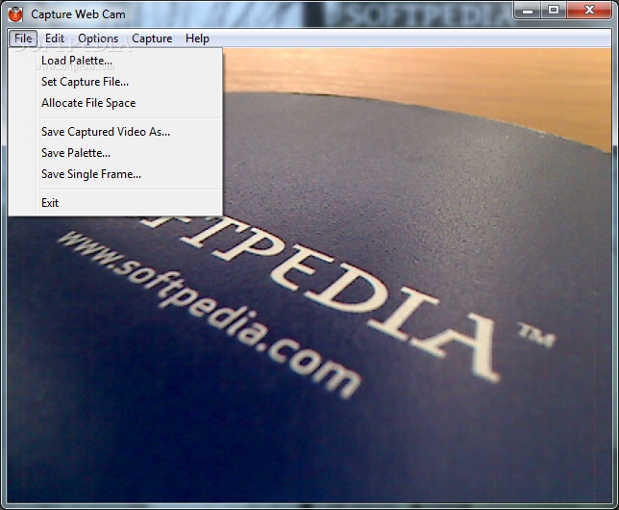Open the Capture menu
The width and height of the screenshot is (619, 510).
(152, 38)
